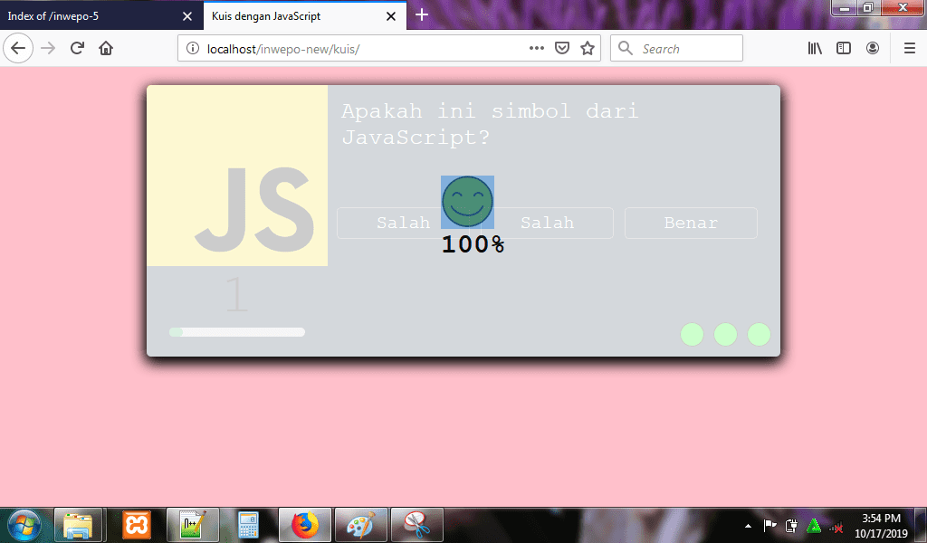Viewport: 927px width, 543px height.
Task: Go back to the previous page
Action: pos(18,48)
